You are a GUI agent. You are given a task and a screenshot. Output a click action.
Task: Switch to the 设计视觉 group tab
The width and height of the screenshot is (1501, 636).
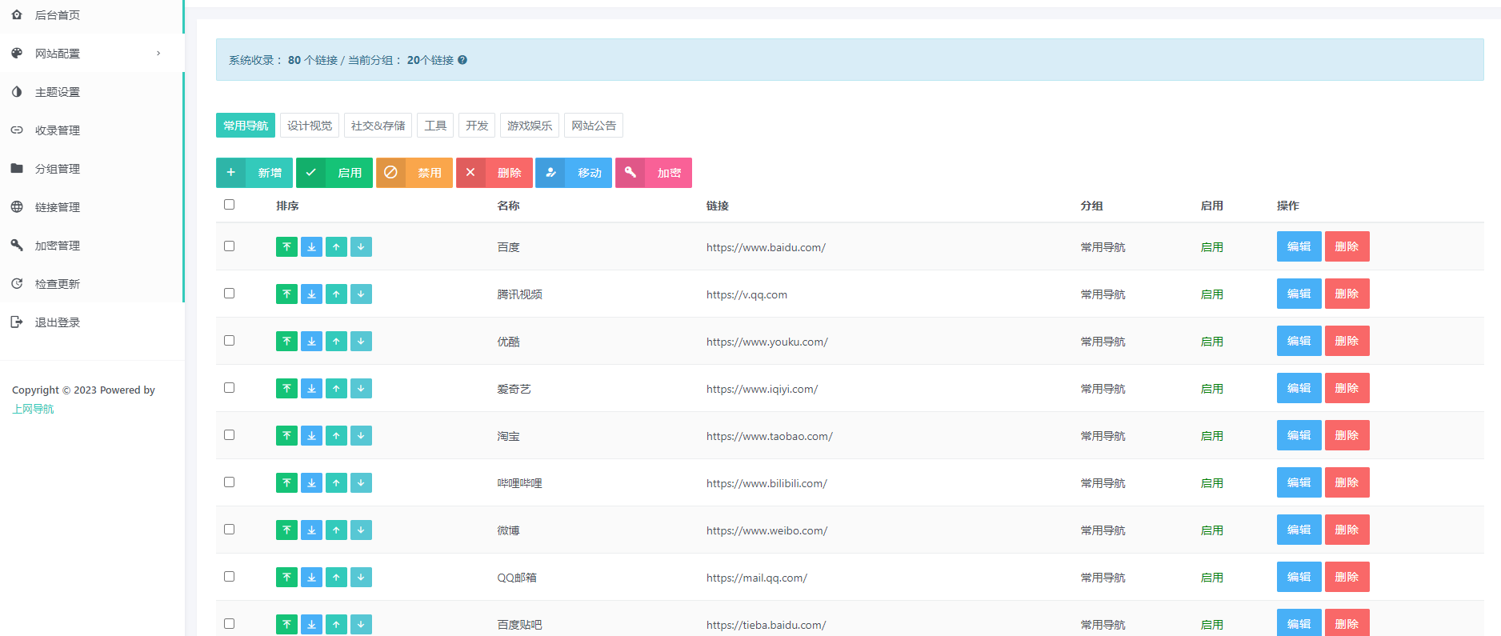pyautogui.click(x=310, y=126)
